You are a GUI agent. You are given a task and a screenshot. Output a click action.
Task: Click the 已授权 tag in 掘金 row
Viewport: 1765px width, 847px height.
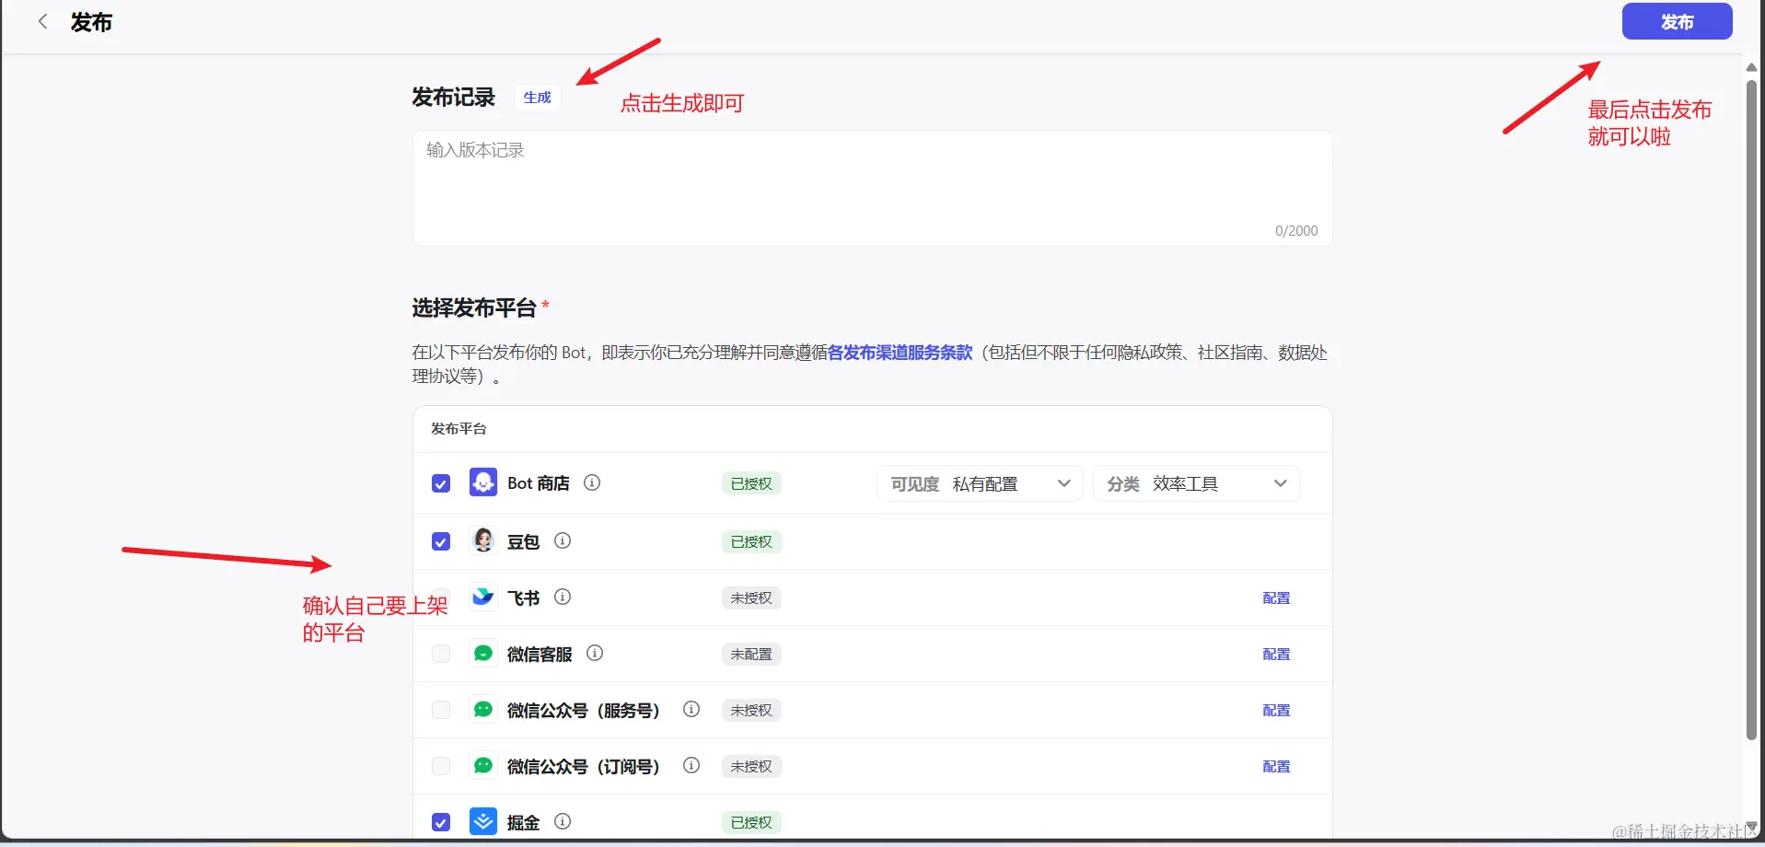[751, 822]
